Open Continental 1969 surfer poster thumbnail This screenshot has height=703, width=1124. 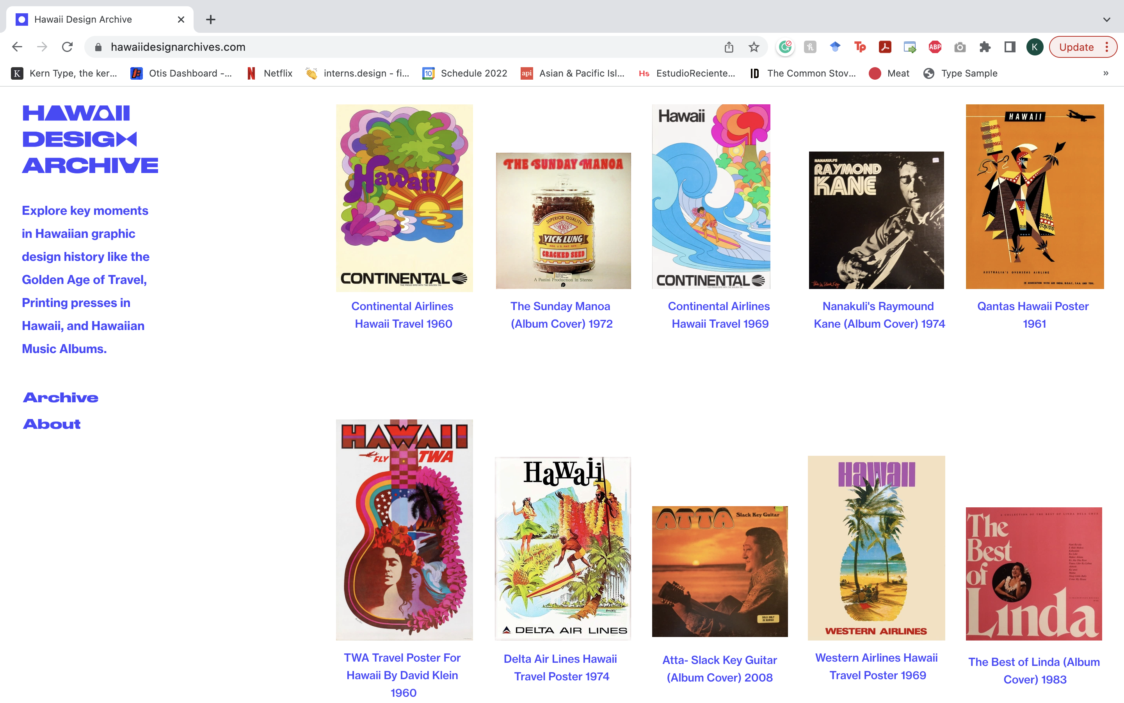[x=711, y=197]
